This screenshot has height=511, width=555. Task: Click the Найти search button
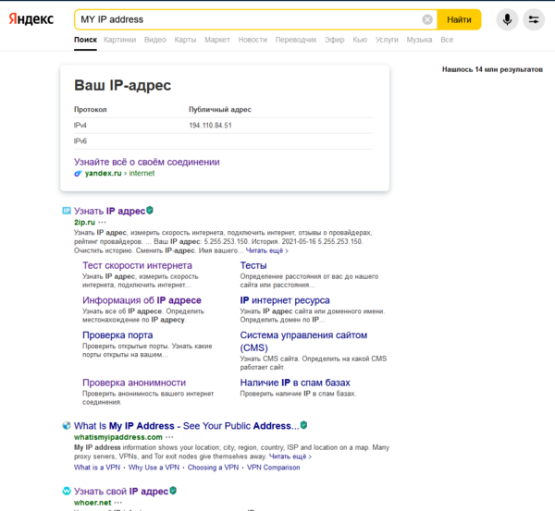(459, 19)
